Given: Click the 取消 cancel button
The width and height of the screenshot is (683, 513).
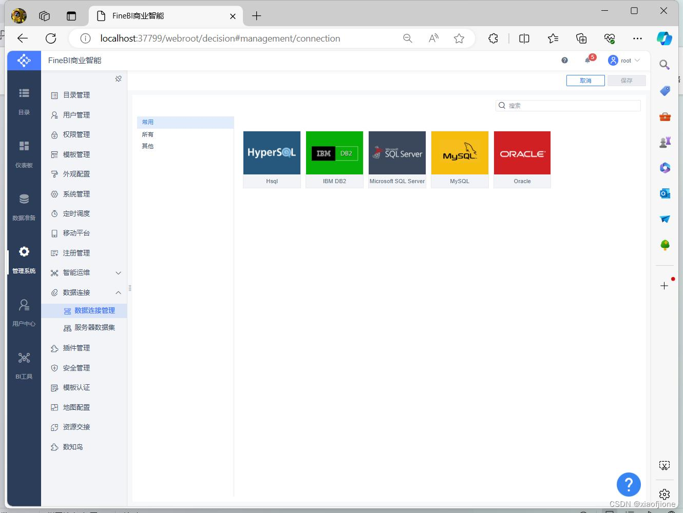Looking at the screenshot, I should click(x=585, y=81).
